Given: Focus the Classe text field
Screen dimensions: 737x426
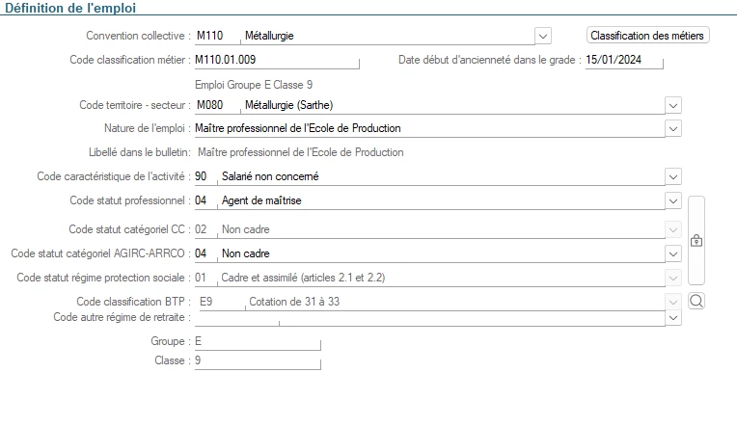Looking at the screenshot, I should [x=256, y=361].
